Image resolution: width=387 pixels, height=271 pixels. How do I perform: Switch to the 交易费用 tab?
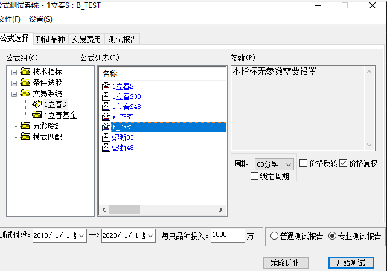pos(86,39)
